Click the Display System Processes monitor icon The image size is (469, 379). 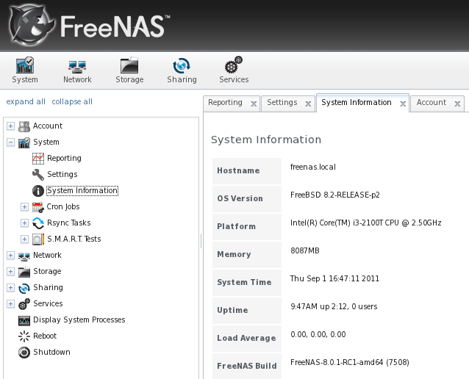click(24, 320)
